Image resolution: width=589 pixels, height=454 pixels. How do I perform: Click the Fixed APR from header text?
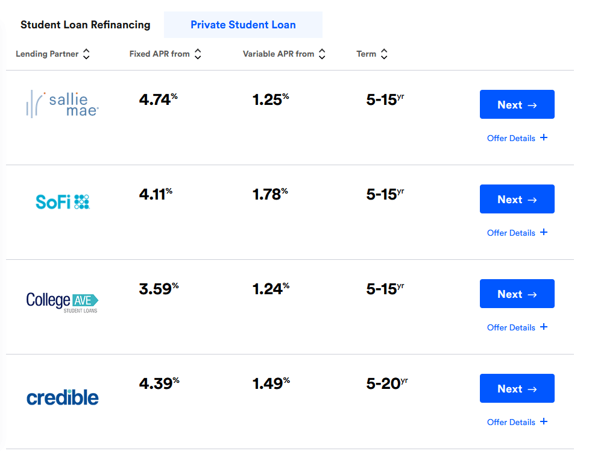click(x=159, y=54)
